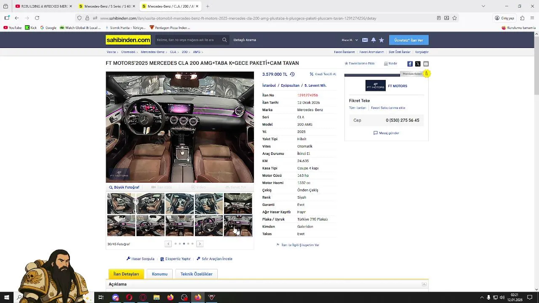Click Hasar Sorgula link
The height and width of the screenshot is (303, 539).
pos(140,259)
